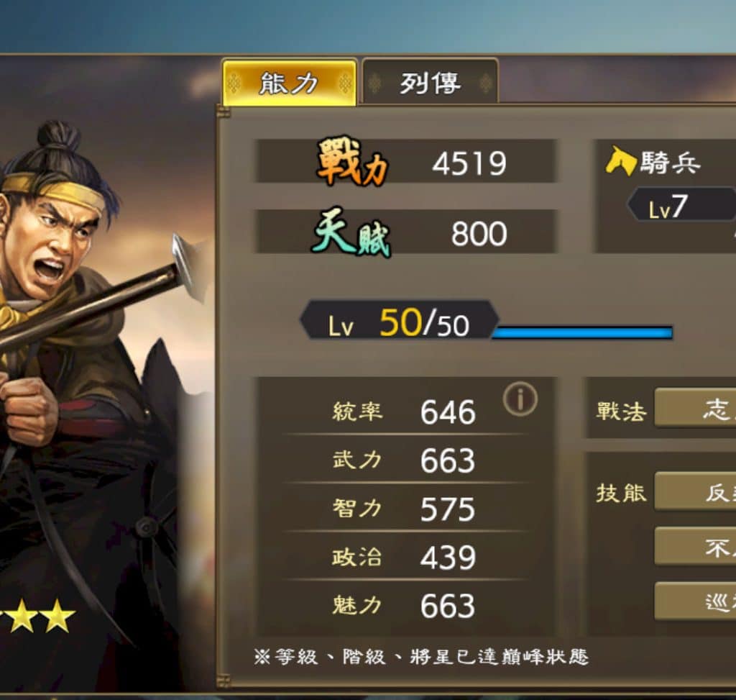Select the 智力 575 stat row

coord(405,509)
